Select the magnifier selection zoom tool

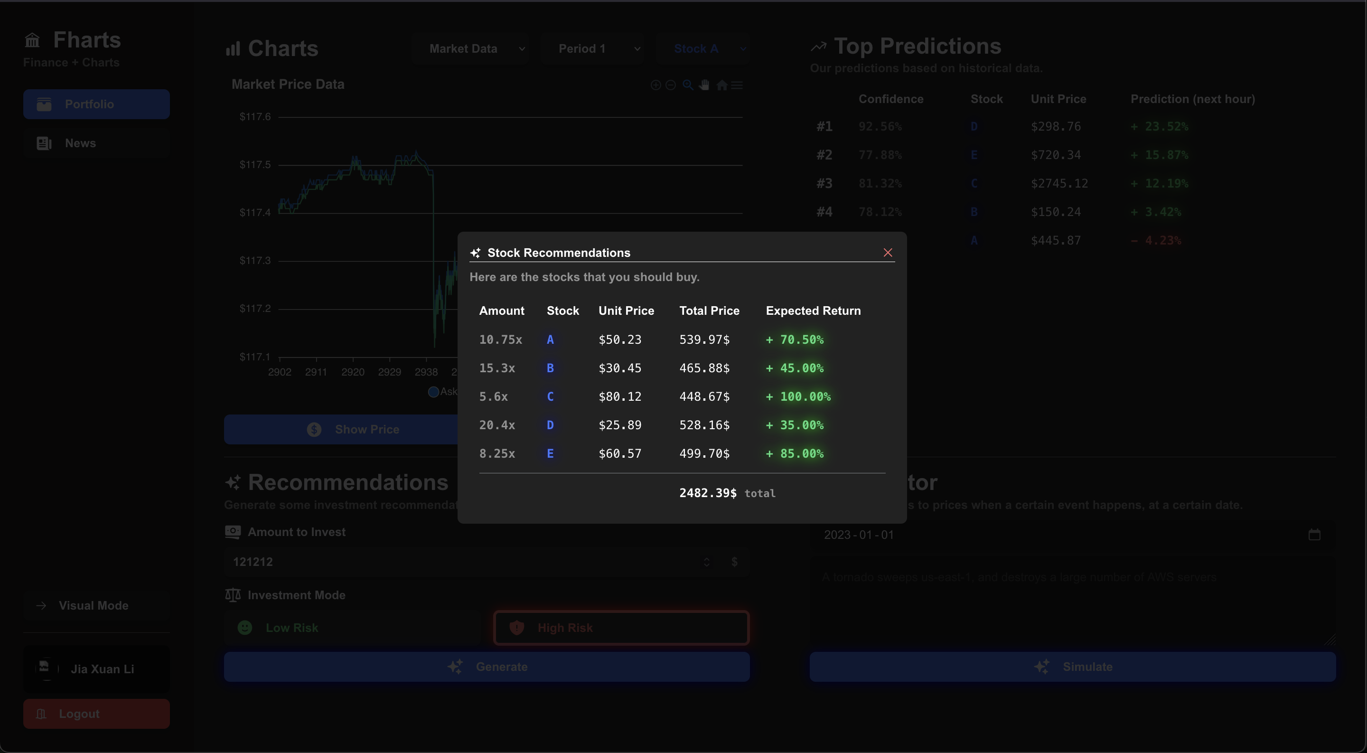click(x=688, y=85)
